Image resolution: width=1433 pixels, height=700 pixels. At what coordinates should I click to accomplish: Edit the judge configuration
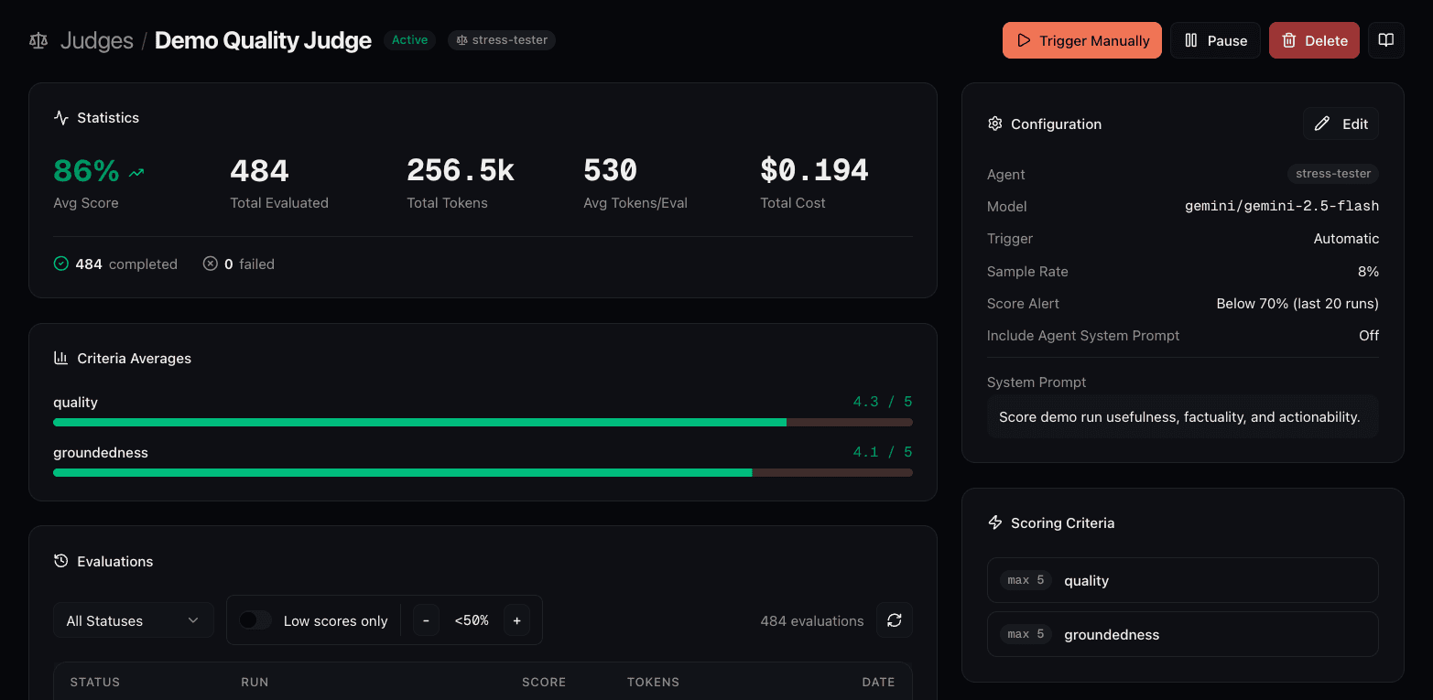click(x=1341, y=124)
